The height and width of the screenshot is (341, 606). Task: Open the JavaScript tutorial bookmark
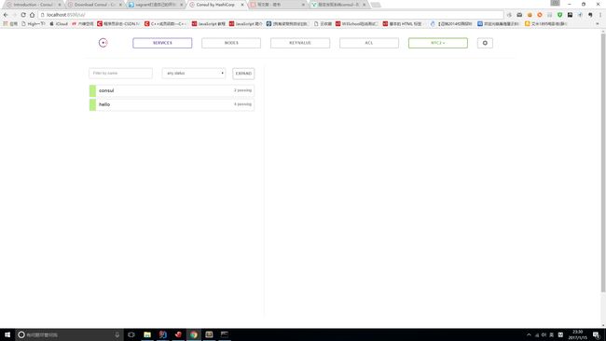pyautogui.click(x=208, y=23)
